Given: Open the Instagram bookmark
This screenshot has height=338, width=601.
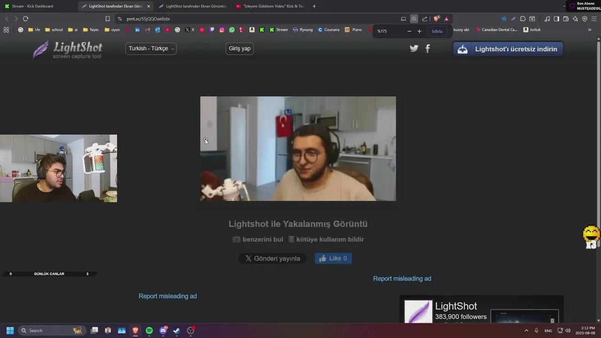Looking at the screenshot, I should pyautogui.click(x=222, y=30).
